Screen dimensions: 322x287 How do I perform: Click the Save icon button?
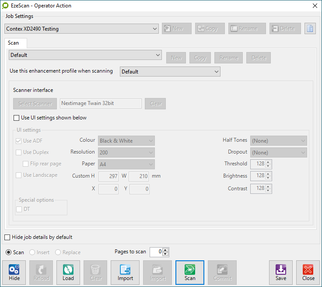pos(281,273)
